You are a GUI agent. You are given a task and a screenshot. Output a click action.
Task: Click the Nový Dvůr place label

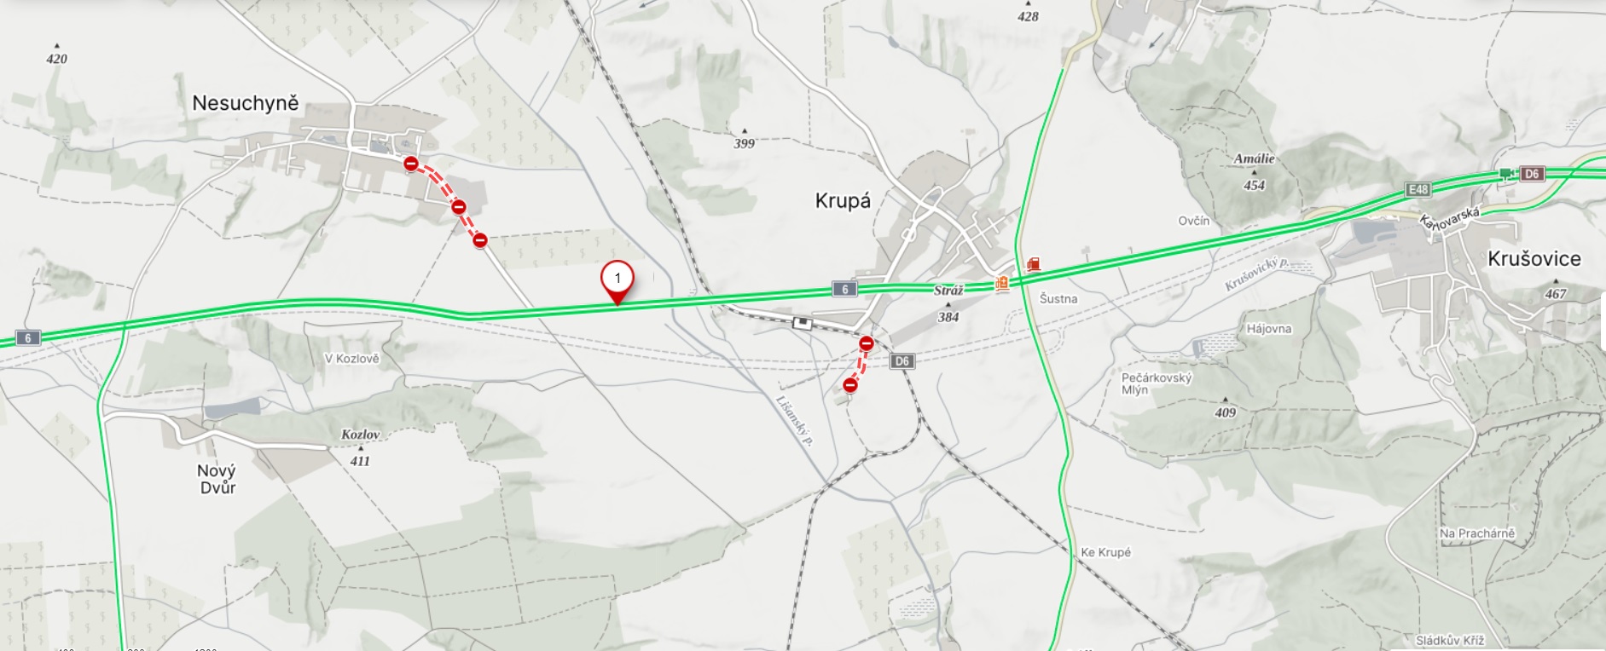point(217,479)
